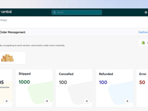This screenshot has width=148, height=111.
Task: Click the seller central logo text
Action: pos(6,12)
